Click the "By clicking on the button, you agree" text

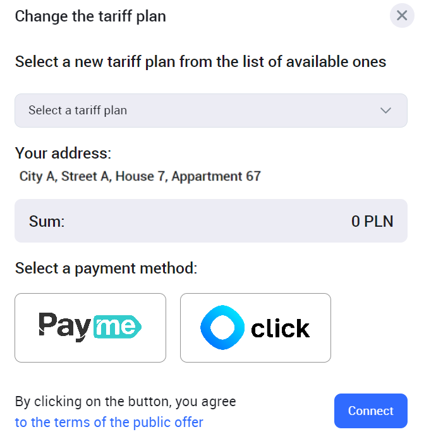click(125, 401)
